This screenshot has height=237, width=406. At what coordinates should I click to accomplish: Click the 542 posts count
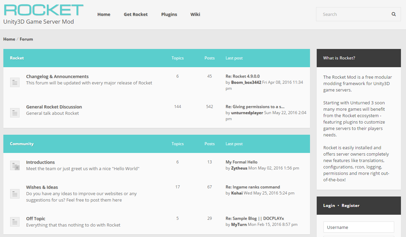point(210,107)
